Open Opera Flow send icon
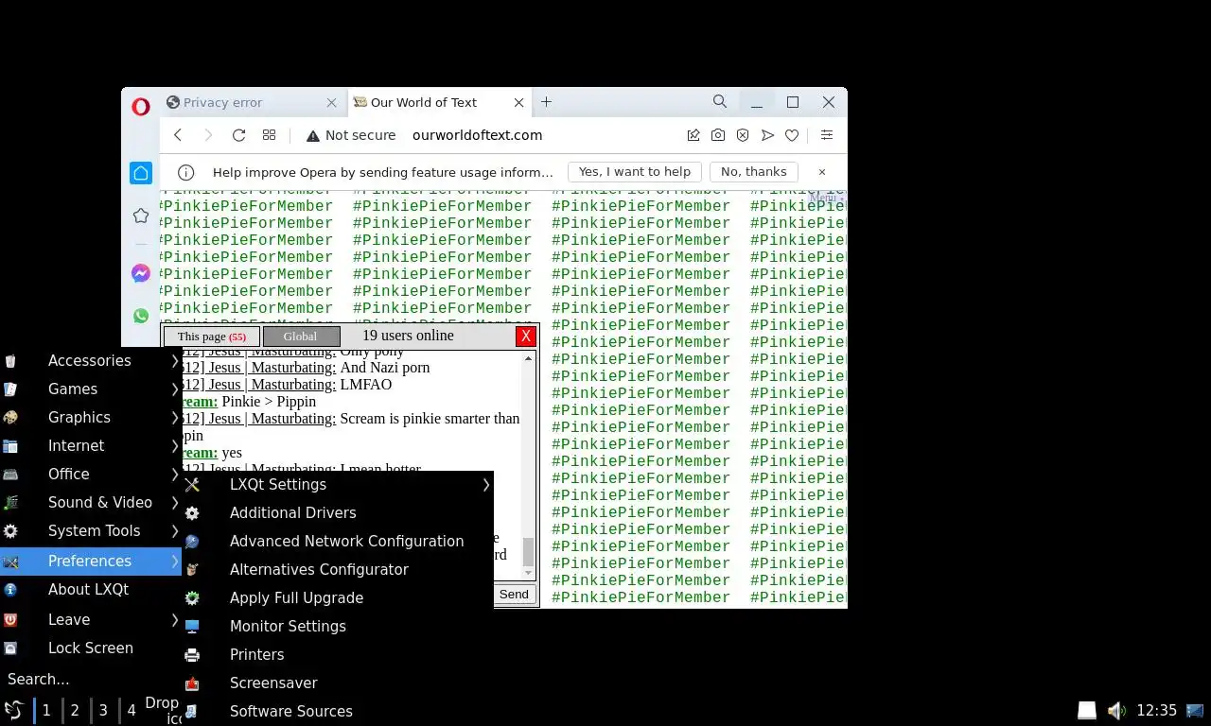This screenshot has width=1211, height=726. (x=767, y=135)
